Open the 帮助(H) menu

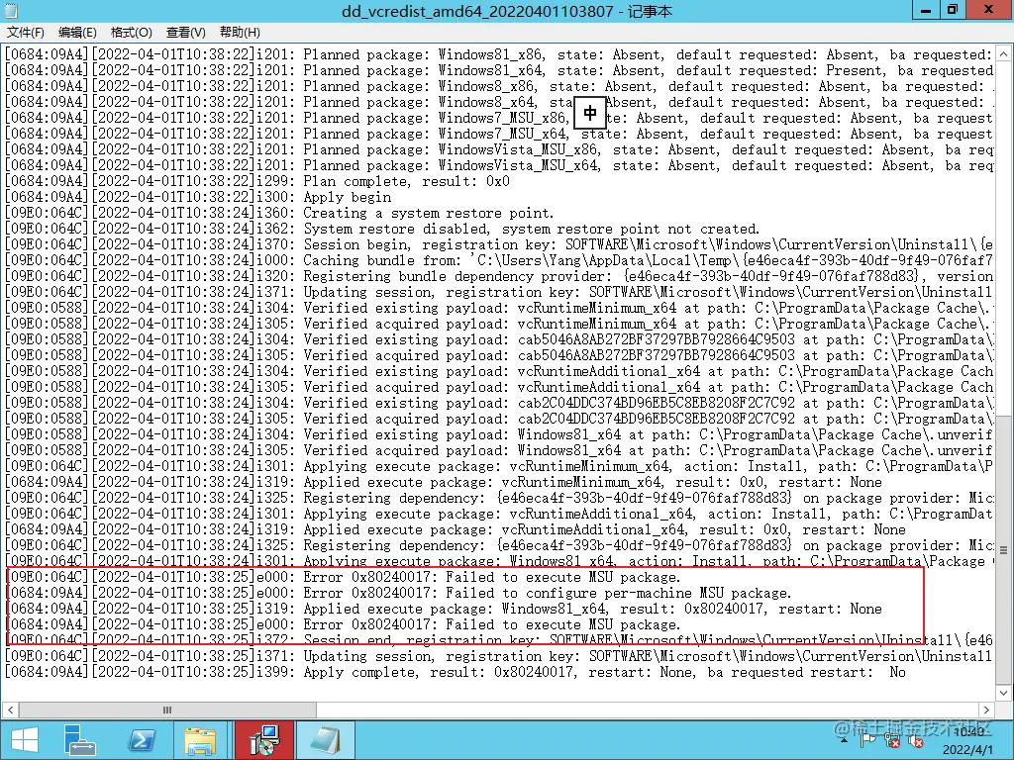[240, 33]
